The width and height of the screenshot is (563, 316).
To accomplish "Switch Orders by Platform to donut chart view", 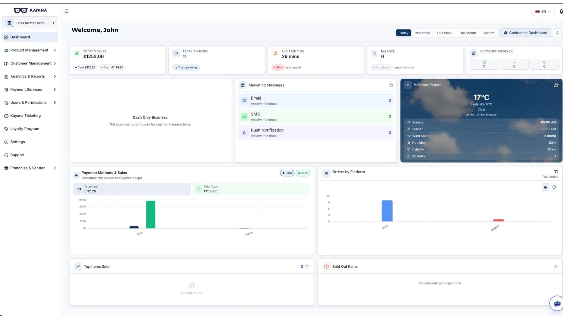I will (554, 187).
